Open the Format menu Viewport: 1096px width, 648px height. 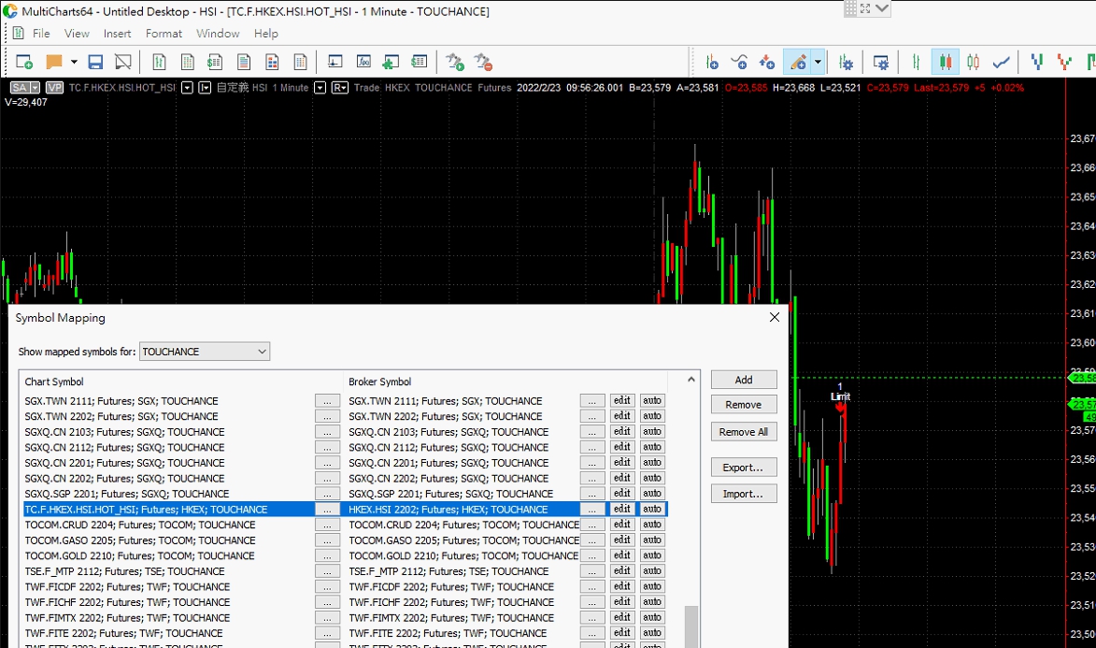(164, 33)
